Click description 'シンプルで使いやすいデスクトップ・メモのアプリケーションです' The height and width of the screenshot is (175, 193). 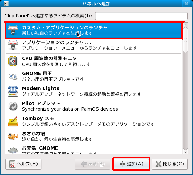[88, 124]
